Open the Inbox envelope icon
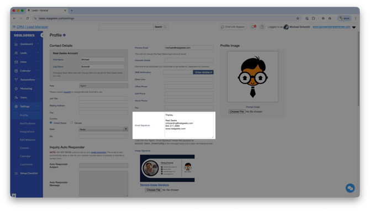 pyautogui.click(x=16, y=62)
